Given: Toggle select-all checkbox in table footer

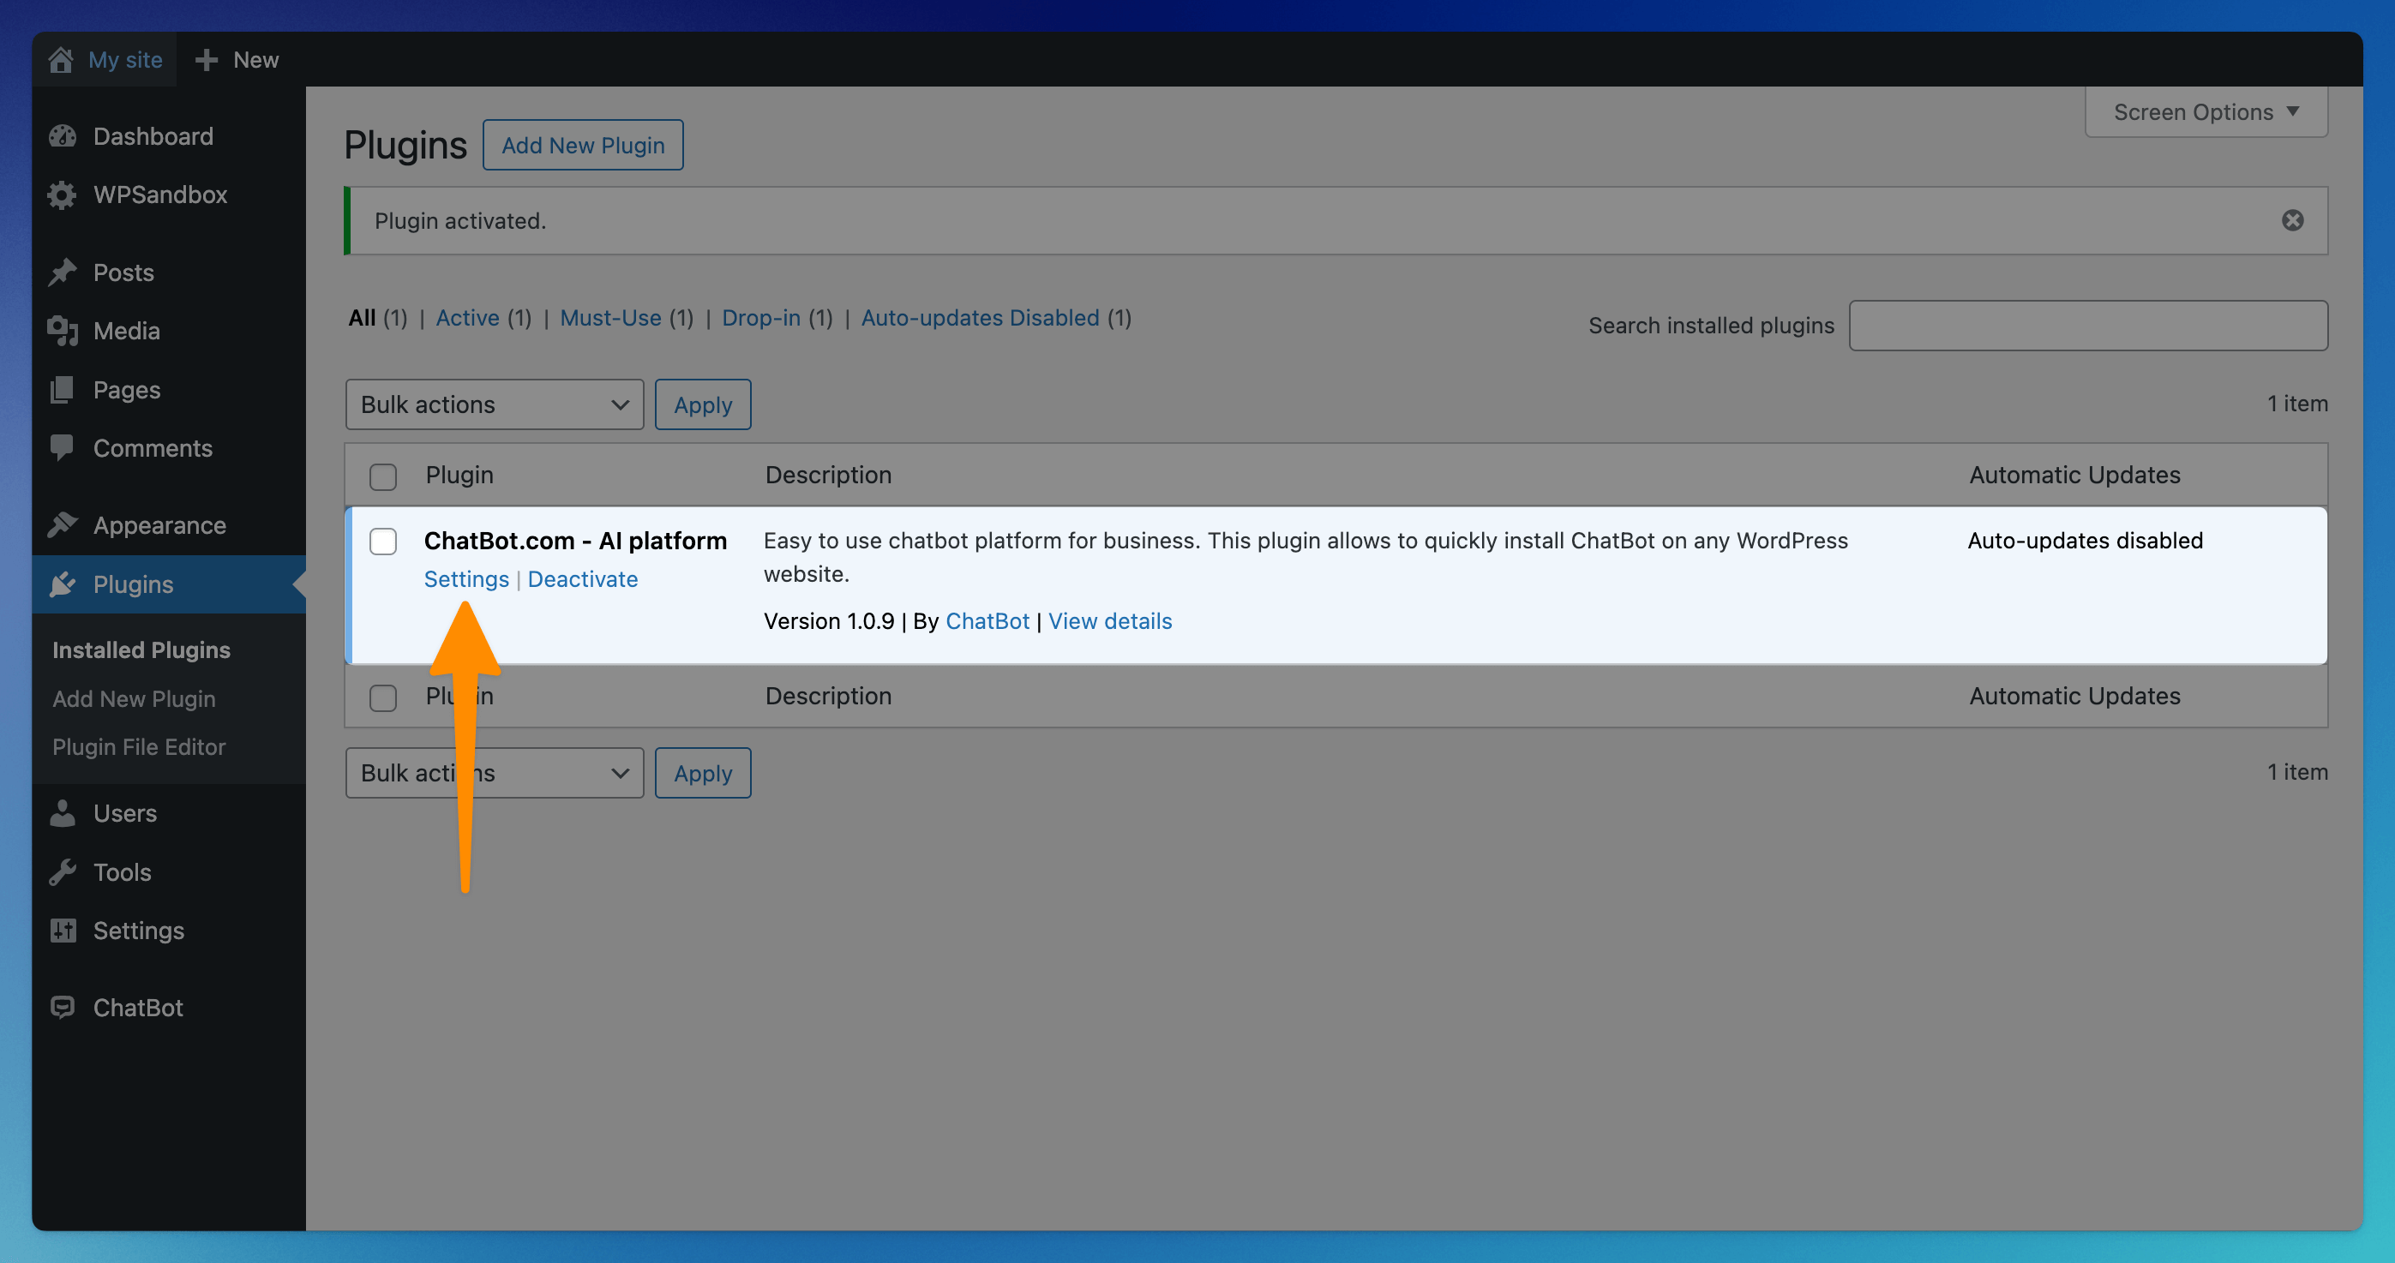Looking at the screenshot, I should 383,697.
